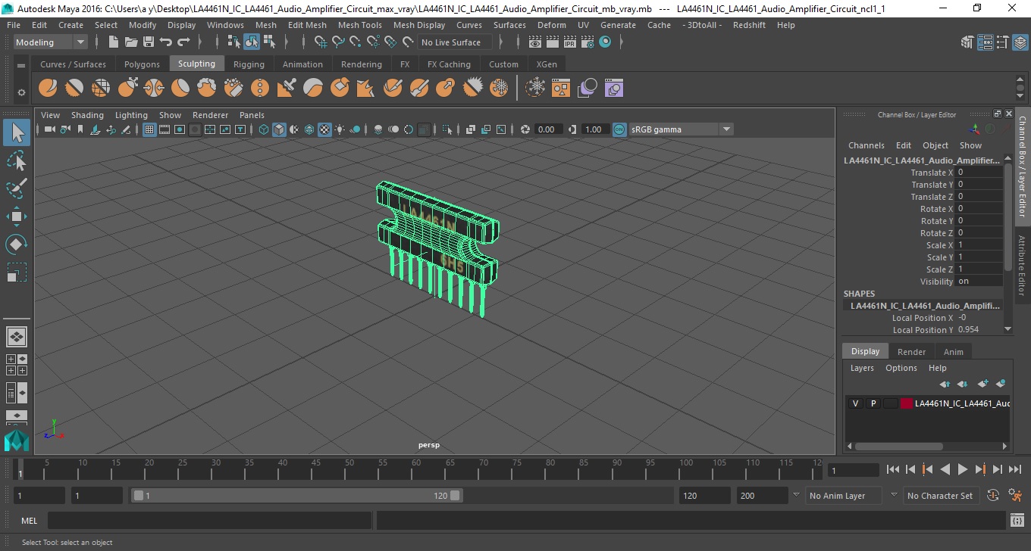Image resolution: width=1031 pixels, height=551 pixels.
Task: Open the Mesh Tools menu
Action: pos(359,25)
